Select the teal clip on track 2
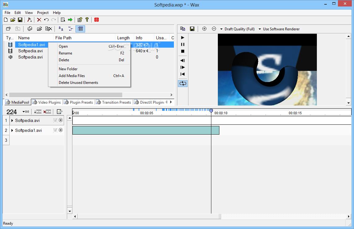The width and height of the screenshot is (354, 229). 146,130
